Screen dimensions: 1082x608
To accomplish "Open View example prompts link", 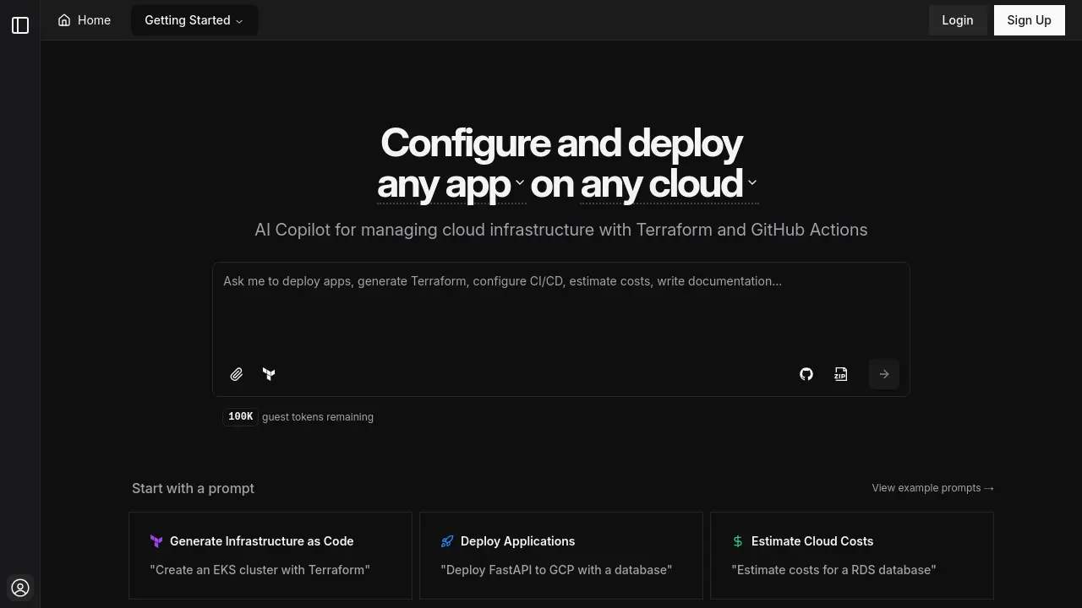I will (x=933, y=488).
